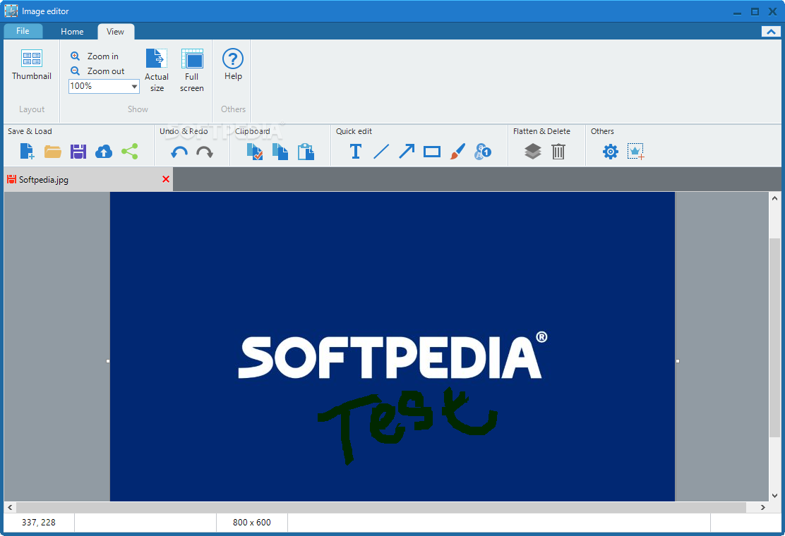Select the Rectangle tool
Image resolution: width=785 pixels, height=536 pixels.
pyautogui.click(x=431, y=152)
